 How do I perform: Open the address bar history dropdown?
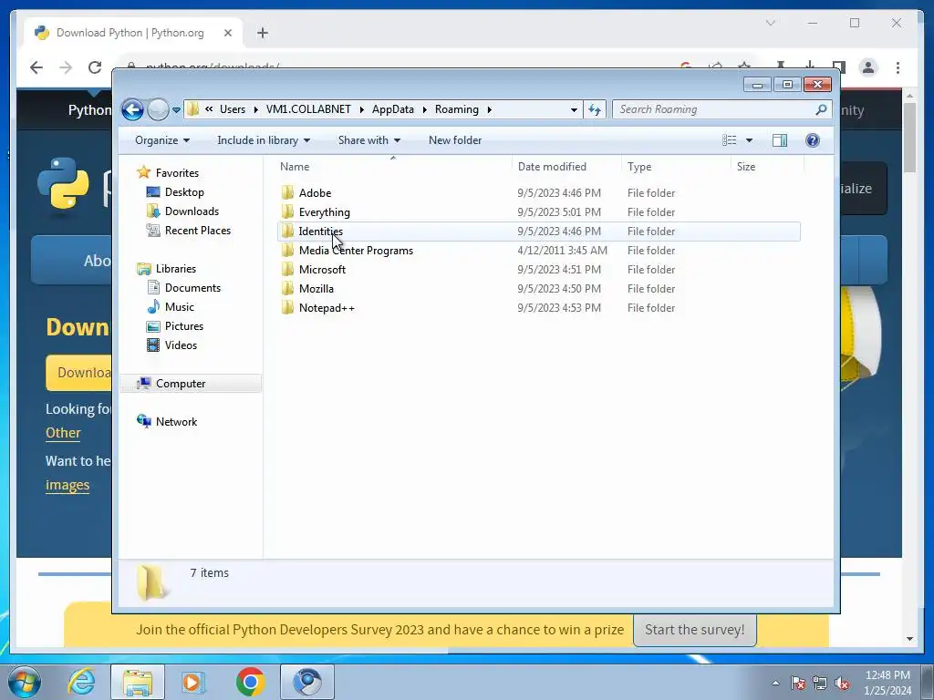pyautogui.click(x=574, y=110)
